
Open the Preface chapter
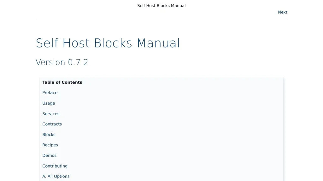[50, 93]
